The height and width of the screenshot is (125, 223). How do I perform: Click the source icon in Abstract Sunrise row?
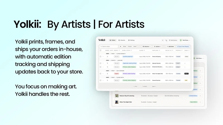107,63
